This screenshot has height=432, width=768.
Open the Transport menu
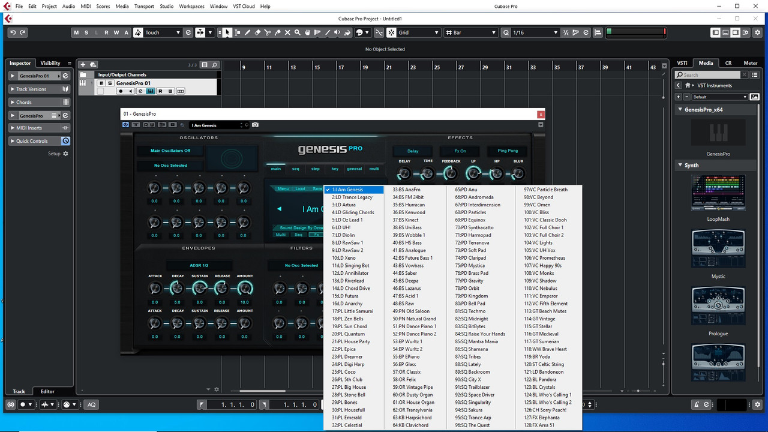tap(144, 6)
